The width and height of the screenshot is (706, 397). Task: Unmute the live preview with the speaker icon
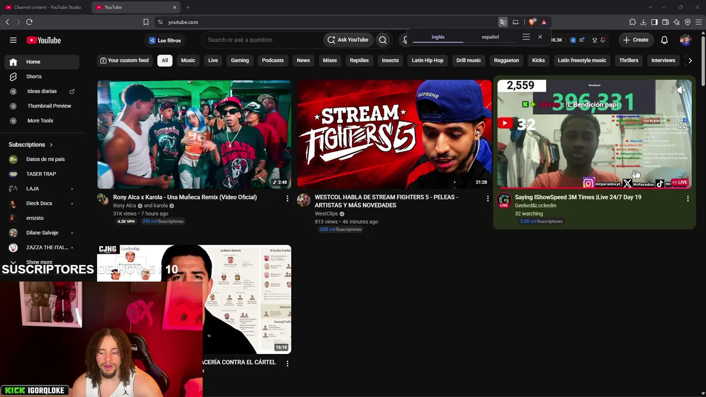[x=682, y=90]
